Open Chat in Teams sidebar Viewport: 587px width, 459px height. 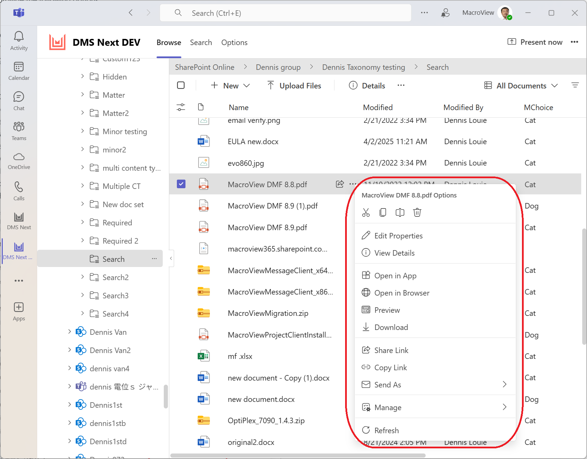pos(19,101)
